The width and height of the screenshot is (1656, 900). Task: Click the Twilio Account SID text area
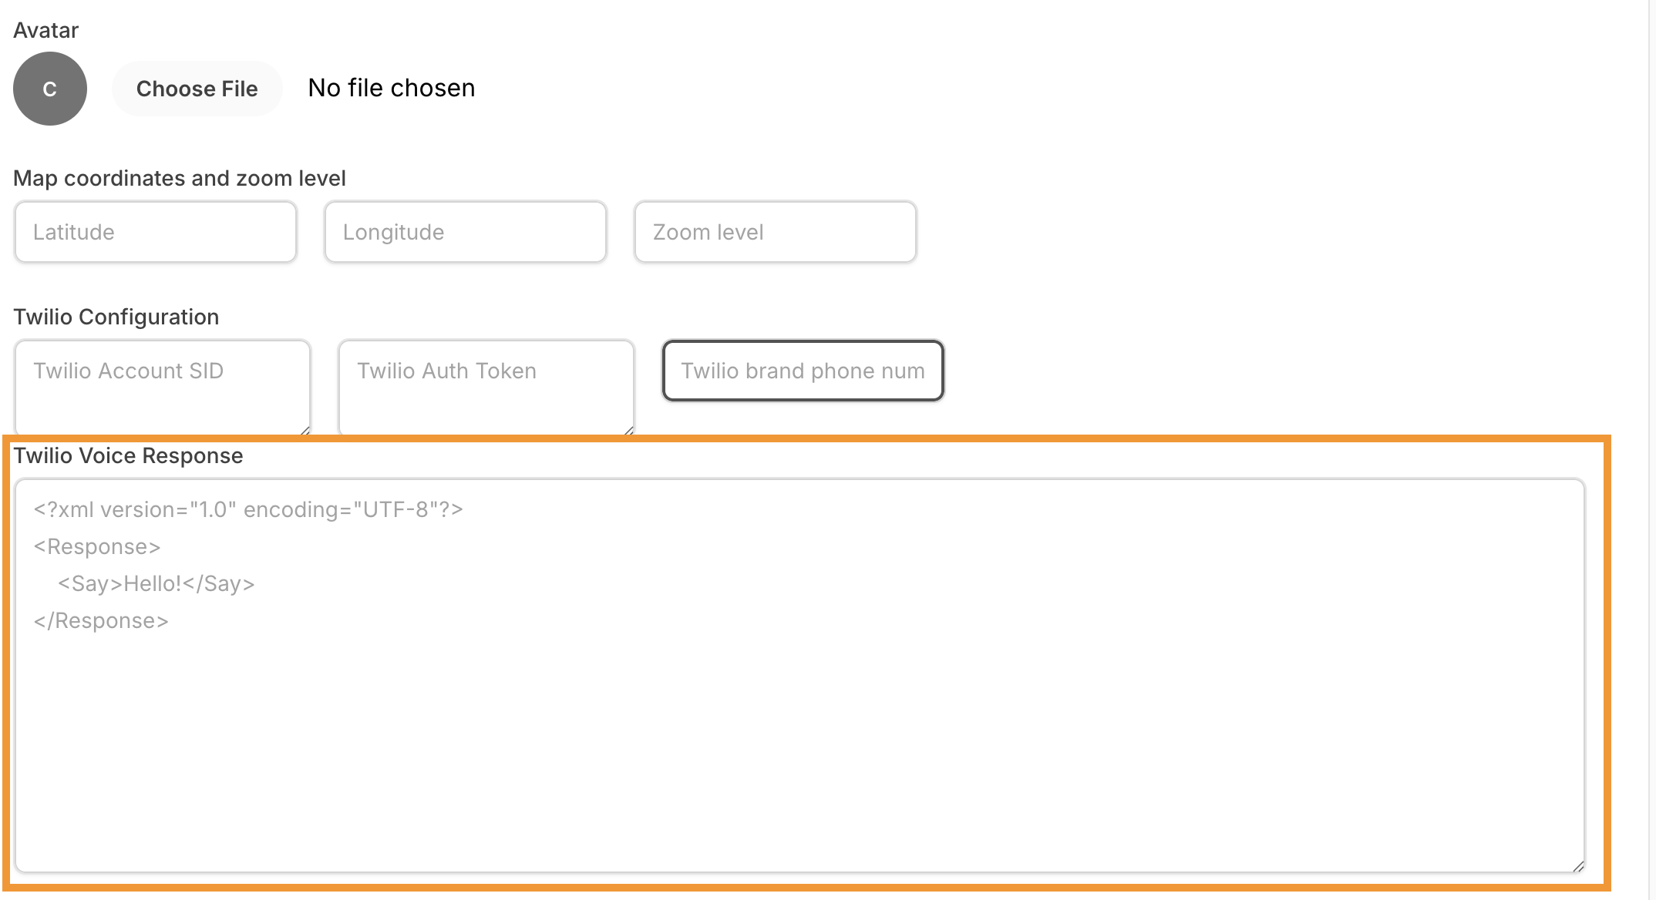(x=162, y=387)
